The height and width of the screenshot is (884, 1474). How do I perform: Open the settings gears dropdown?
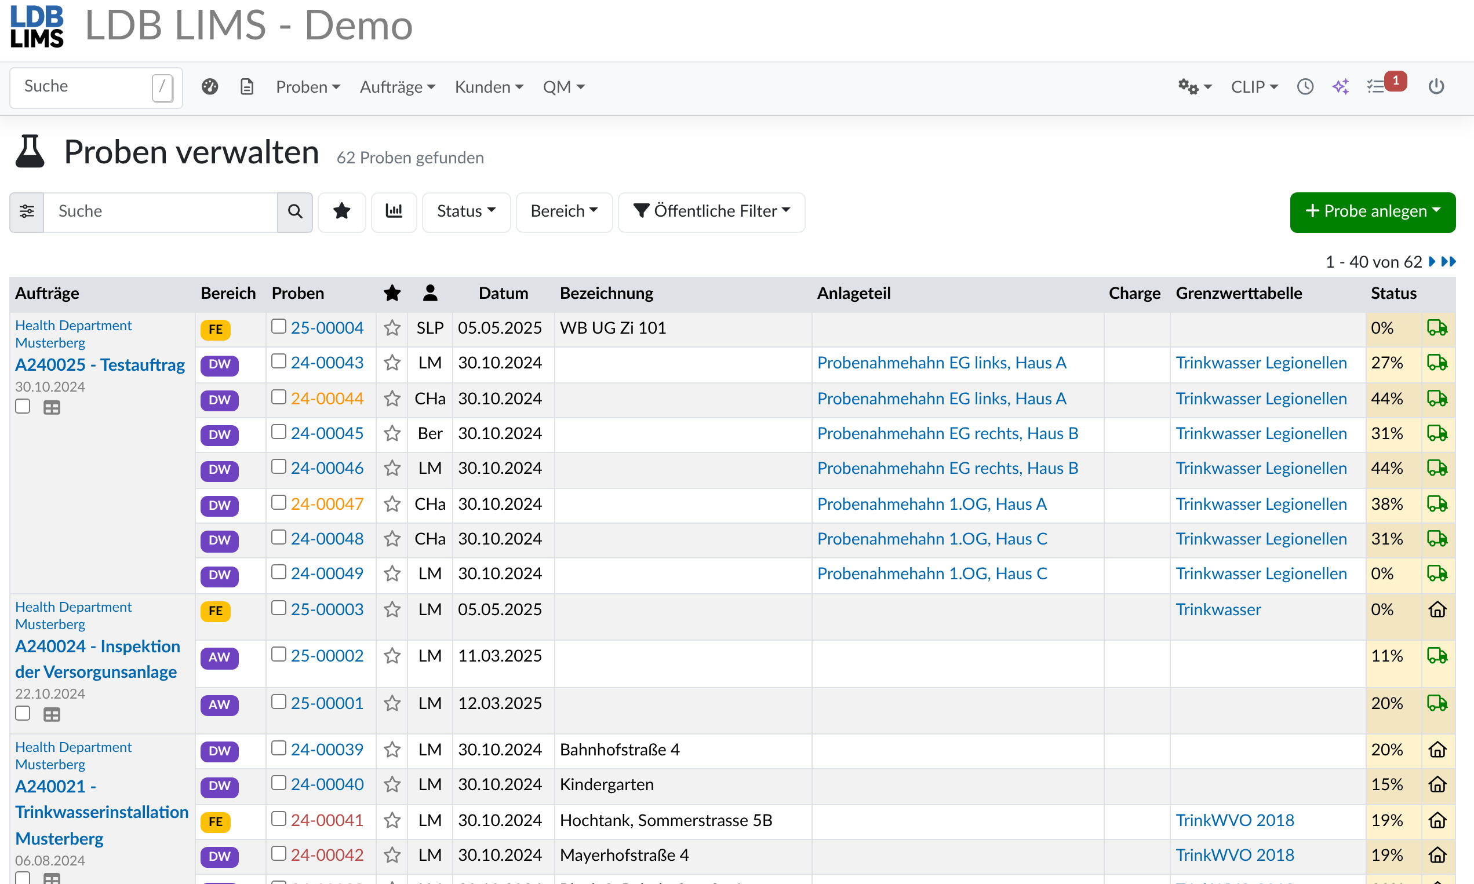pyautogui.click(x=1195, y=87)
